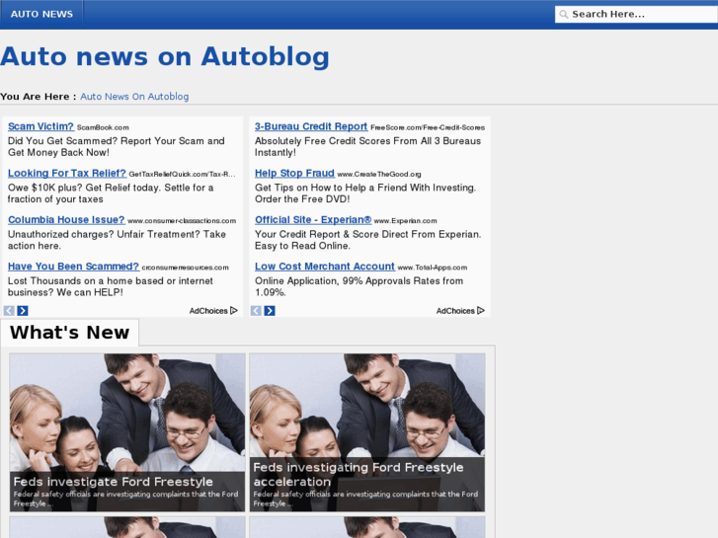Click the ScamBook.com ad URL
Image resolution: width=718 pixels, height=538 pixels.
point(103,127)
